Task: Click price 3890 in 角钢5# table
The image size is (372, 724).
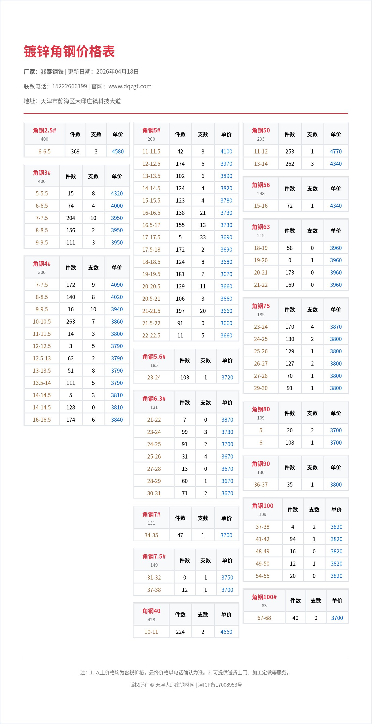Action: (226, 176)
